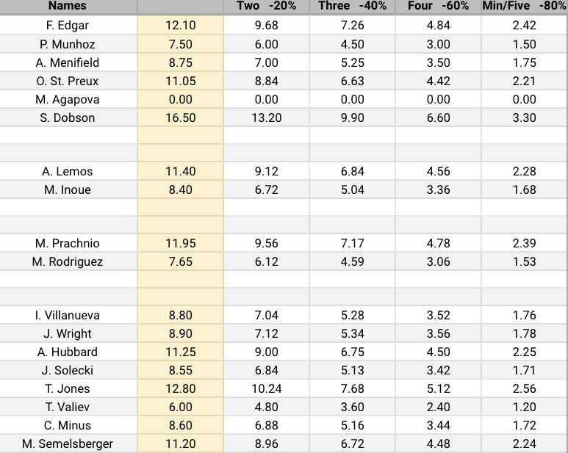Select the C. Minus name cell
The image size is (568, 453).
coord(68,425)
